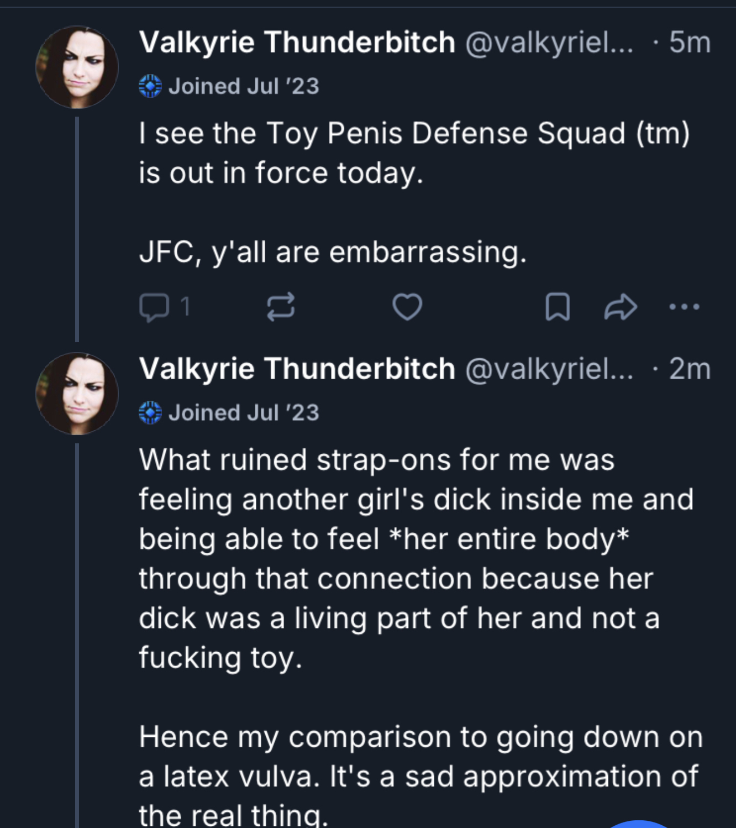The width and height of the screenshot is (736, 828).
Task: Tap the blue floating compose button
Action: (639, 825)
